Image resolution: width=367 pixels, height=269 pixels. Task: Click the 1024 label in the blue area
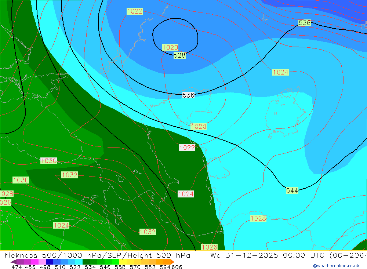click(280, 72)
